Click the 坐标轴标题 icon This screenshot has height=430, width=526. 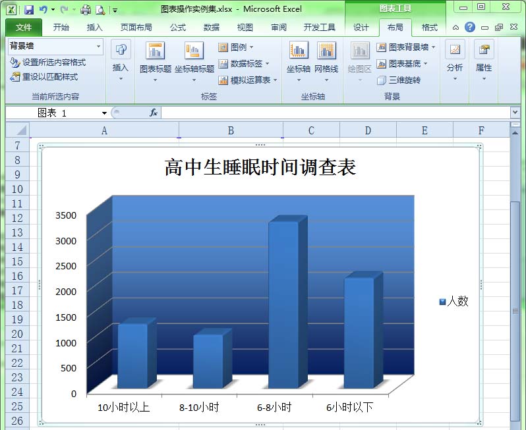(194, 51)
